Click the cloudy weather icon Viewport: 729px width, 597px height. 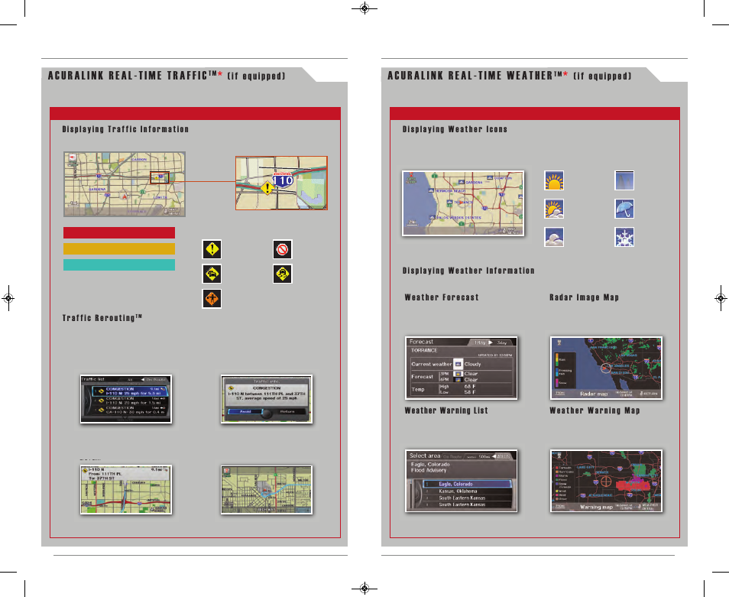[554, 237]
